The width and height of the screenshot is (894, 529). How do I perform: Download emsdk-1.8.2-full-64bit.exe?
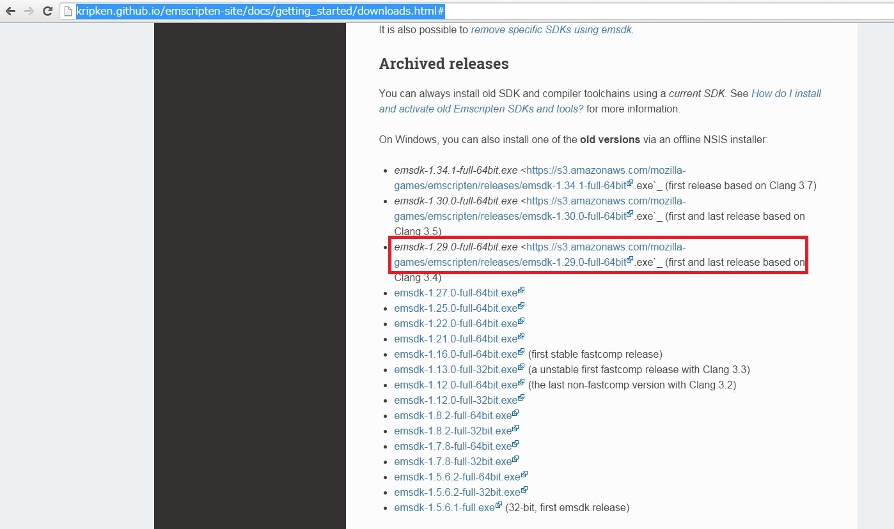pos(453,415)
